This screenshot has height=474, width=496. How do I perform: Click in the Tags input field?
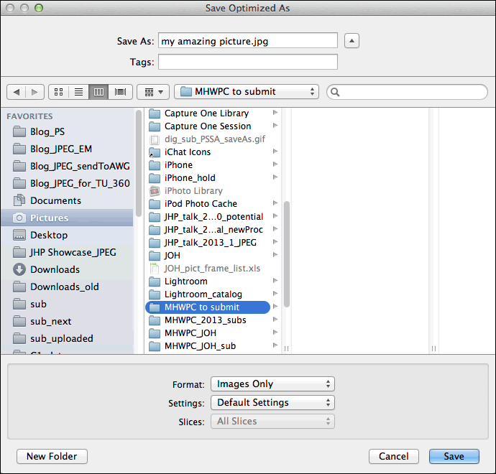tap(247, 62)
